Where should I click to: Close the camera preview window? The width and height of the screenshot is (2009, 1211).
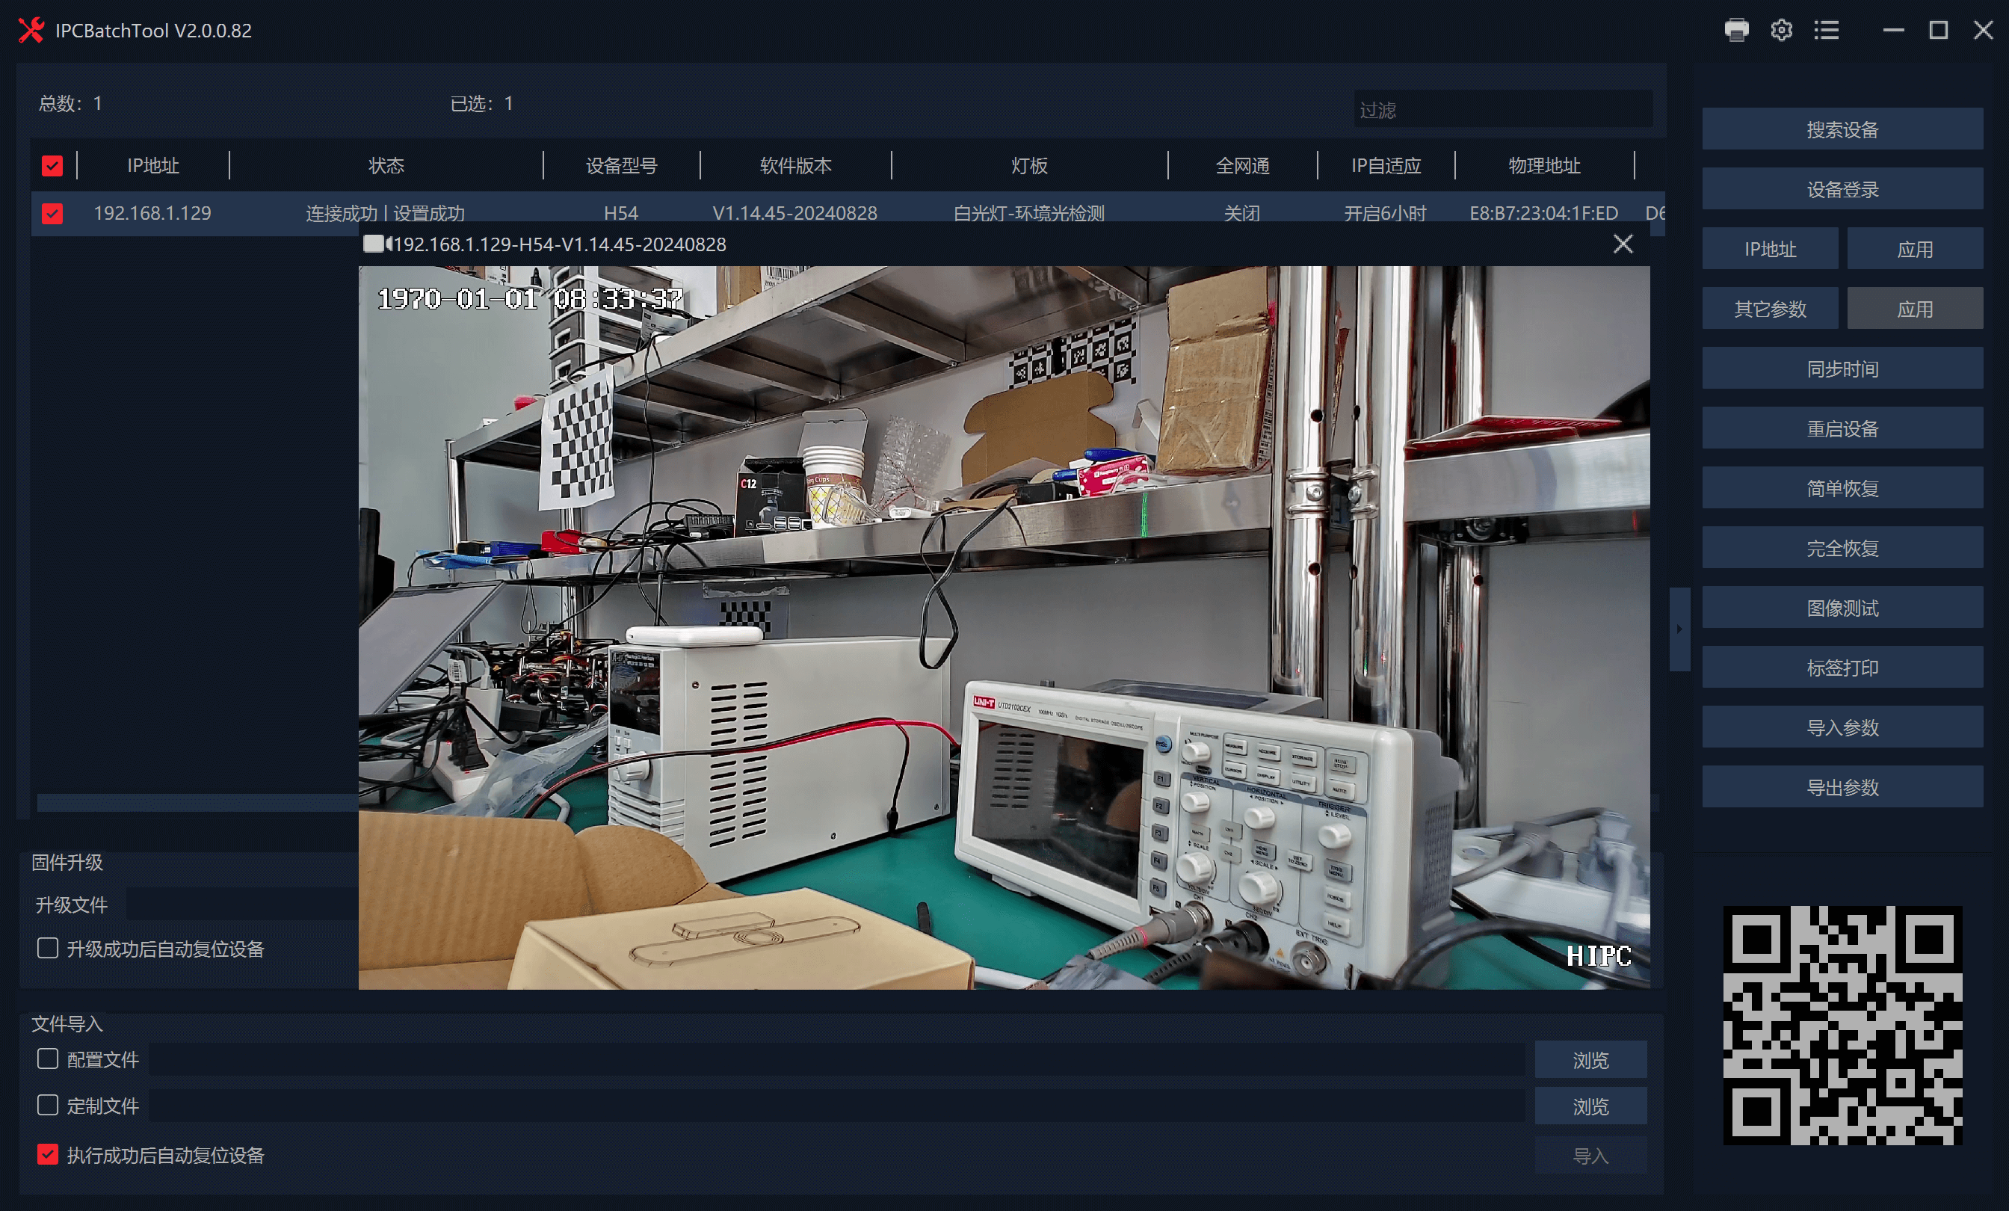point(1623,244)
